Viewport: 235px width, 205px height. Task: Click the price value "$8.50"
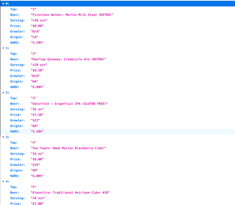click(x=37, y=70)
